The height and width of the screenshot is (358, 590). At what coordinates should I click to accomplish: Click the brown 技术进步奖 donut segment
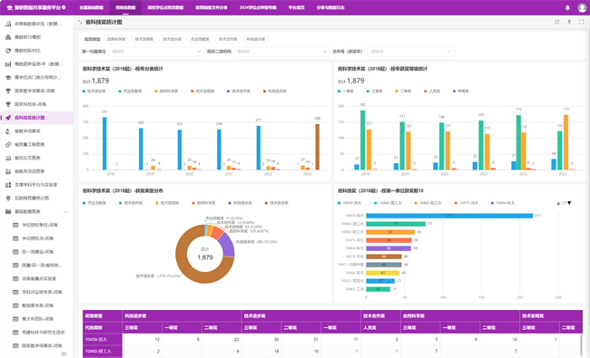point(188,270)
